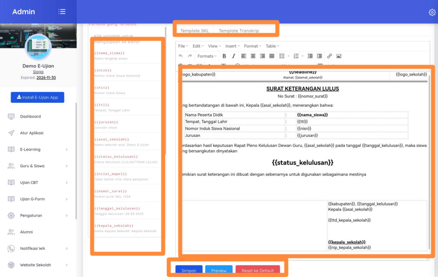This screenshot has height=277, width=438.
Task: Click the redo arrow in editor toolbar
Action: 189,56
